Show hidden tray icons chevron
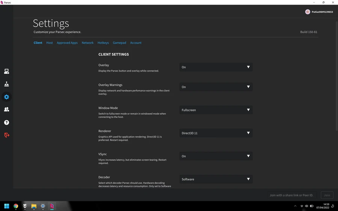Viewport: 338px width, 211px height. [x=295, y=206]
